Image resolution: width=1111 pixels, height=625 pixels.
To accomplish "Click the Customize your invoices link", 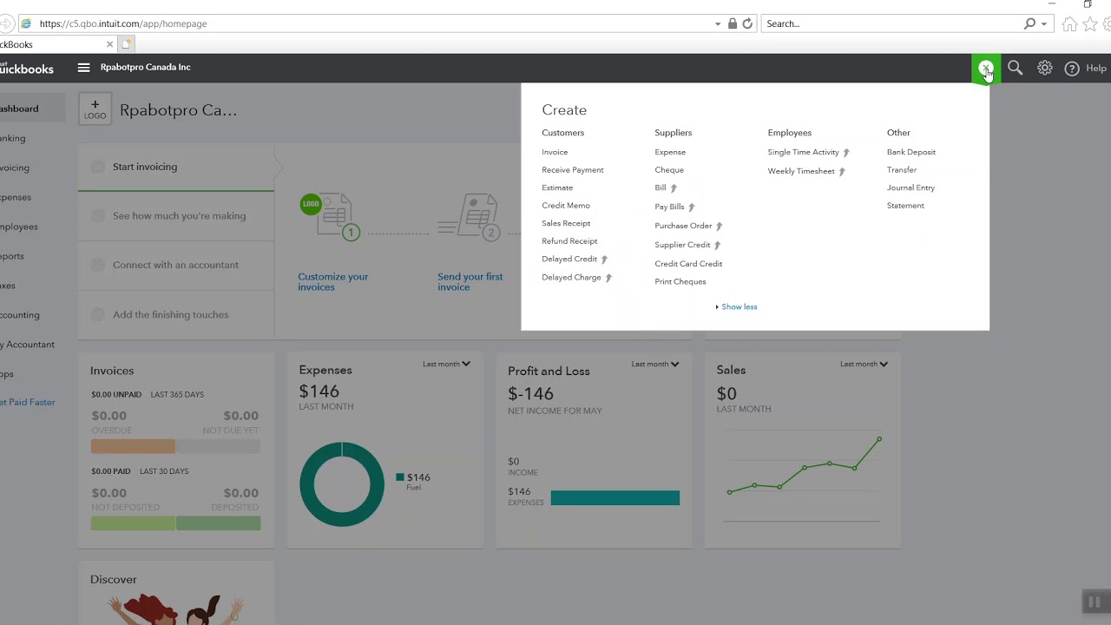I will click(x=333, y=282).
